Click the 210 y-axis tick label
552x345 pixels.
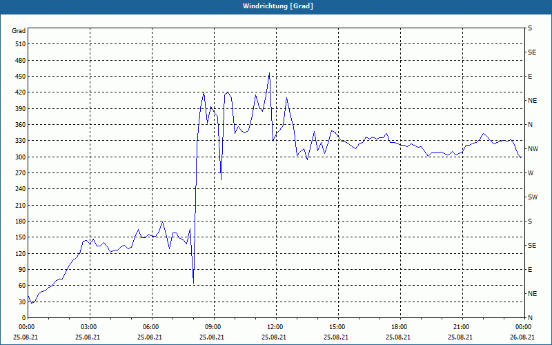(x=21, y=205)
